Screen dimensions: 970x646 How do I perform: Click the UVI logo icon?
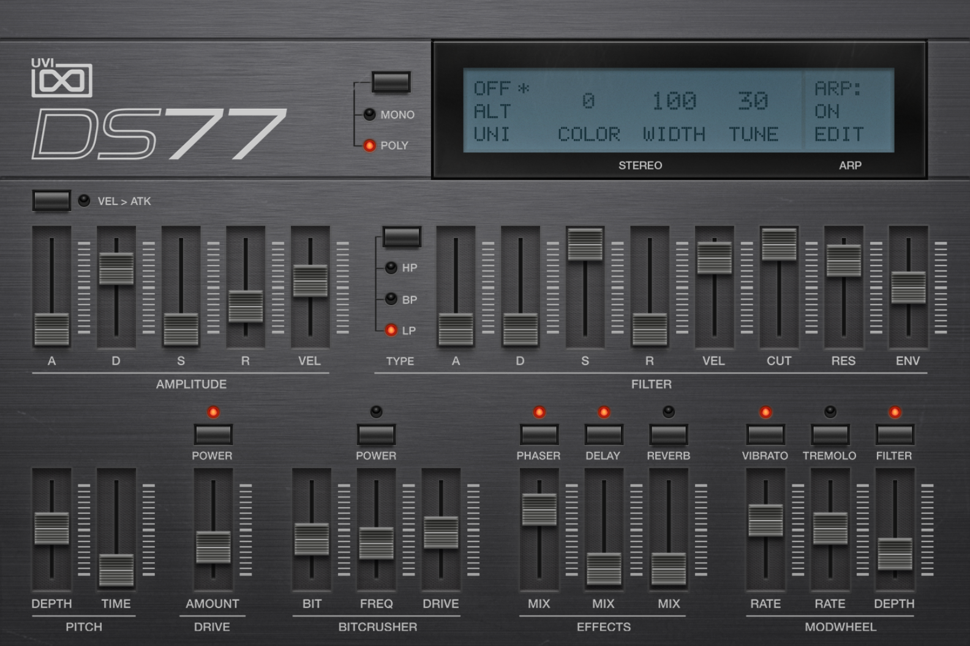point(61,78)
